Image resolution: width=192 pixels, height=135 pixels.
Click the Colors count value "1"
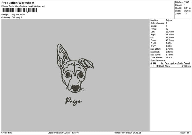tap(185, 5)
